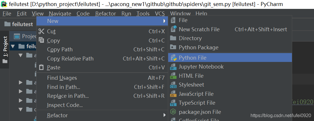Open the File menu in menu bar
314x121 pixels.
[7, 13]
